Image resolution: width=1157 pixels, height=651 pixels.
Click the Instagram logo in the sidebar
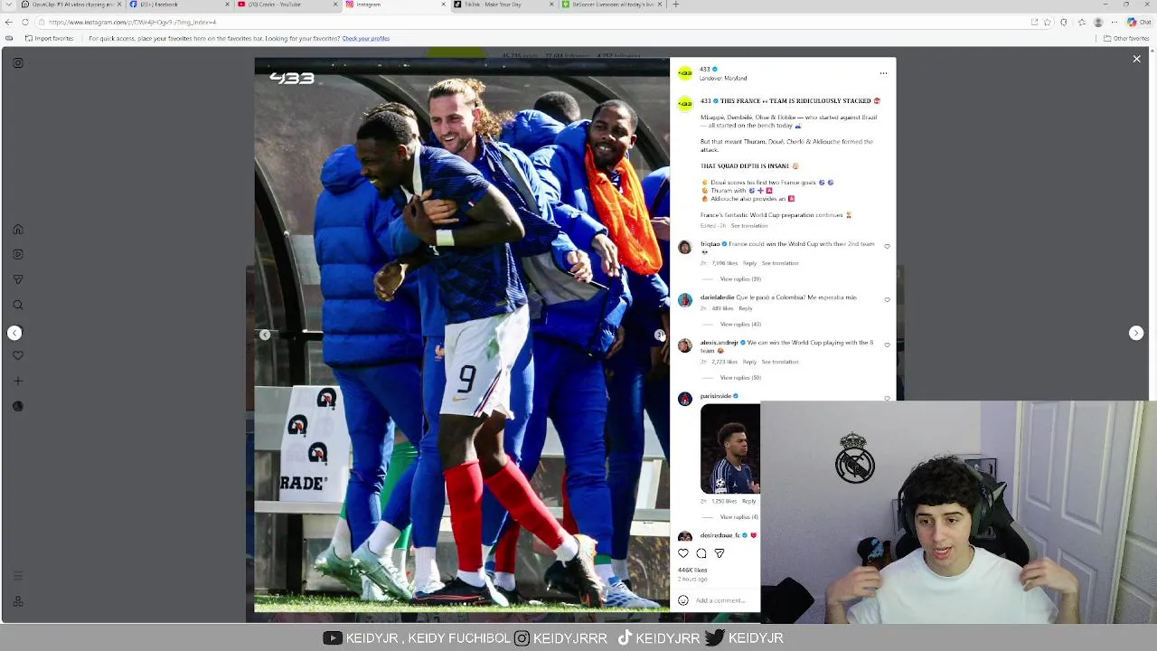(17, 63)
